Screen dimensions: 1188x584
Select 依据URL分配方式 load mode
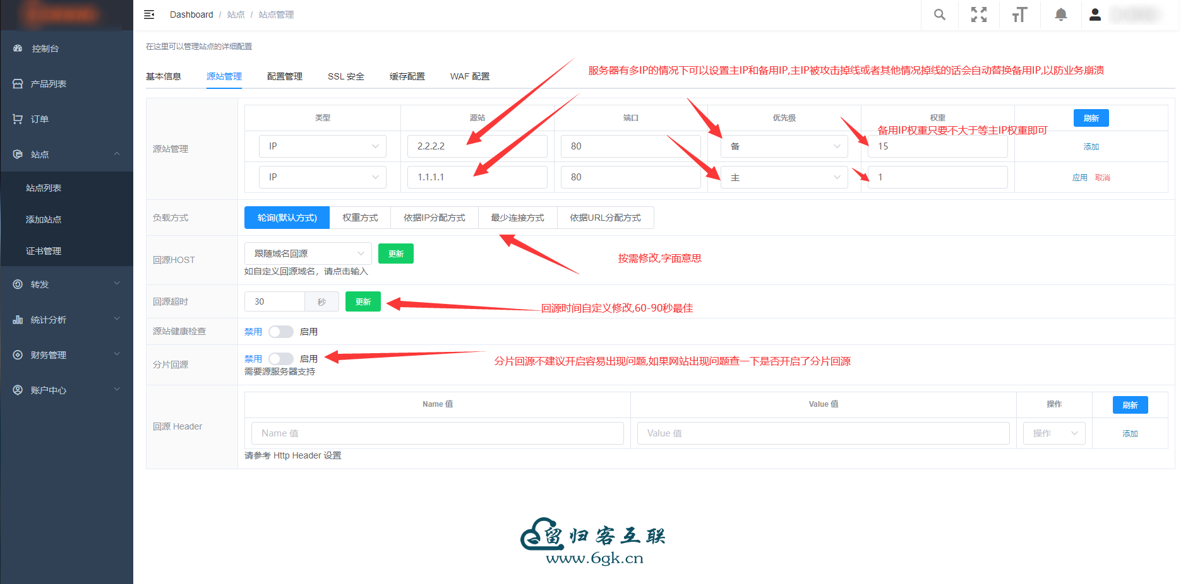tap(606, 218)
